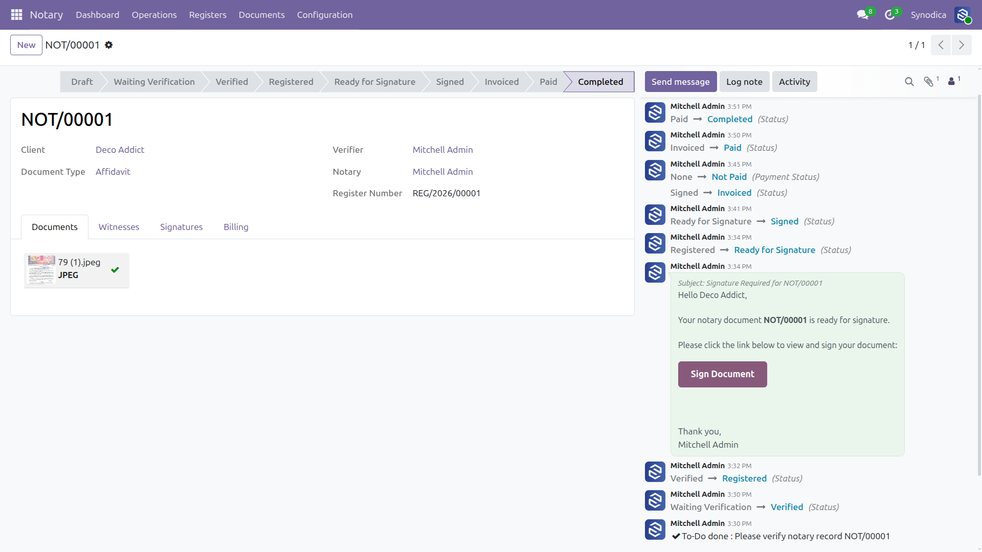Go to the next record arrow
This screenshot has height=552, width=982.
point(962,45)
